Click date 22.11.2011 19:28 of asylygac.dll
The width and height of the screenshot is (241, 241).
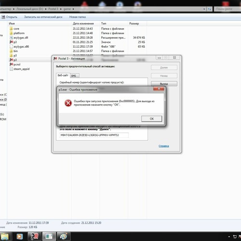(82, 38)
